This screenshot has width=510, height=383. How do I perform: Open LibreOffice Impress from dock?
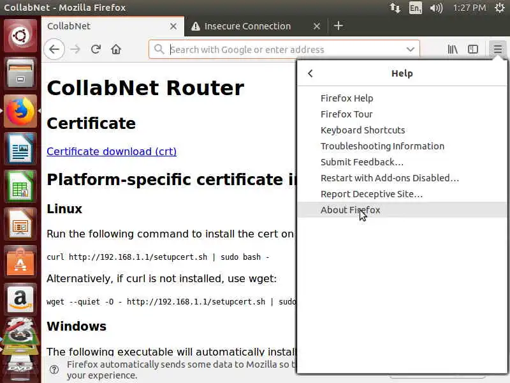(20, 225)
